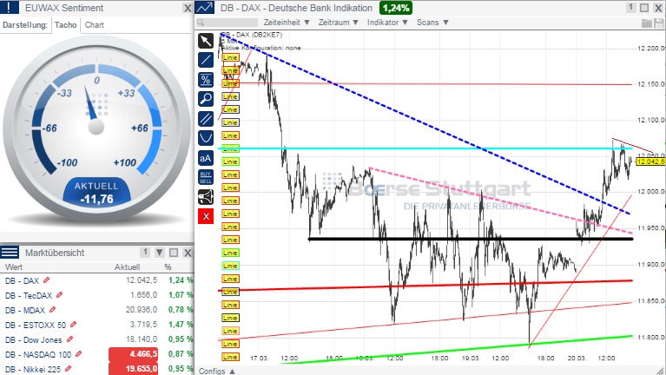This screenshot has height=375, width=666.
Task: Select the curve arc drawing tool
Action: [206, 138]
